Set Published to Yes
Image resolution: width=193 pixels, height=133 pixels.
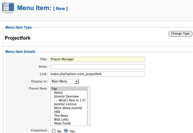click(66, 131)
